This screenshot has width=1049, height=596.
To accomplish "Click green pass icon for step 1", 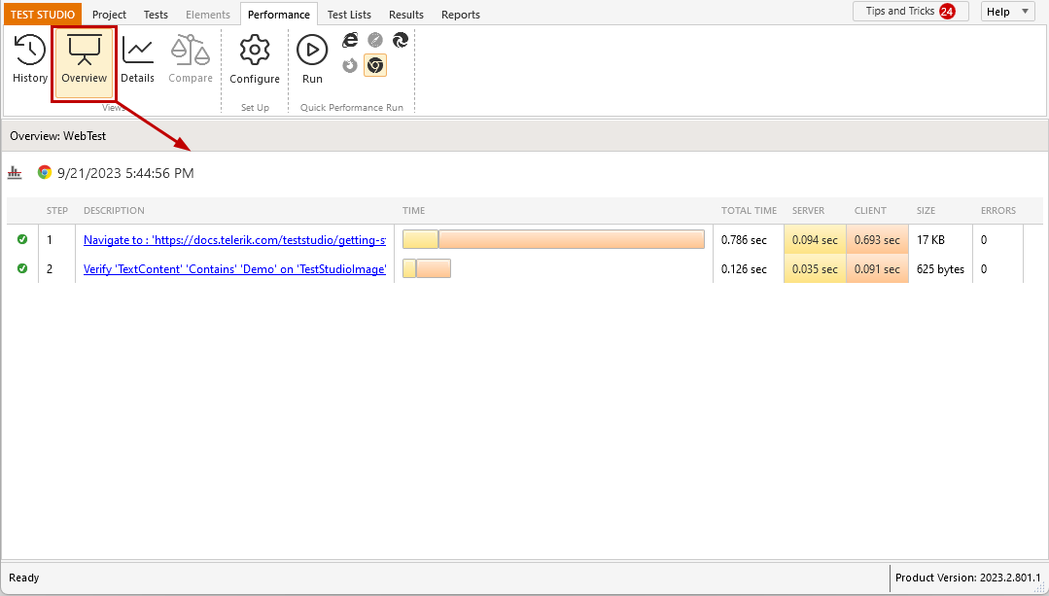I will click(x=22, y=239).
